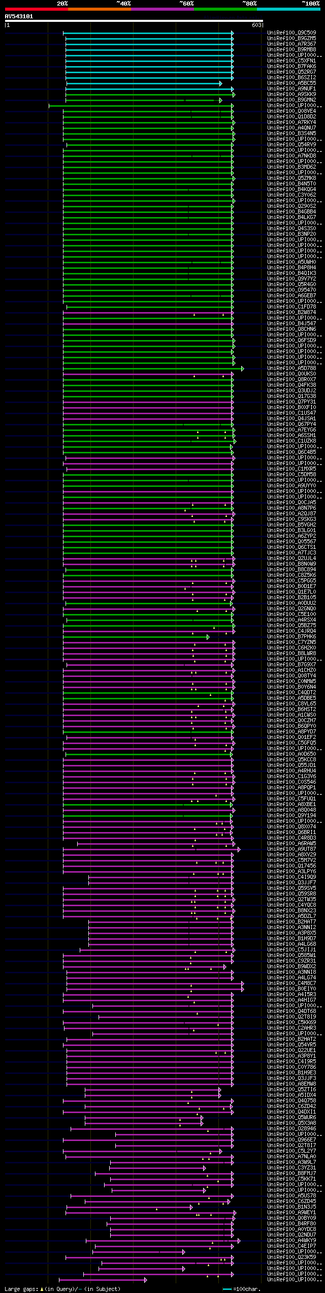Select hit label UniRef100_B3MD62
The width and height of the screenshot is (325, 1293).
(291, 167)
